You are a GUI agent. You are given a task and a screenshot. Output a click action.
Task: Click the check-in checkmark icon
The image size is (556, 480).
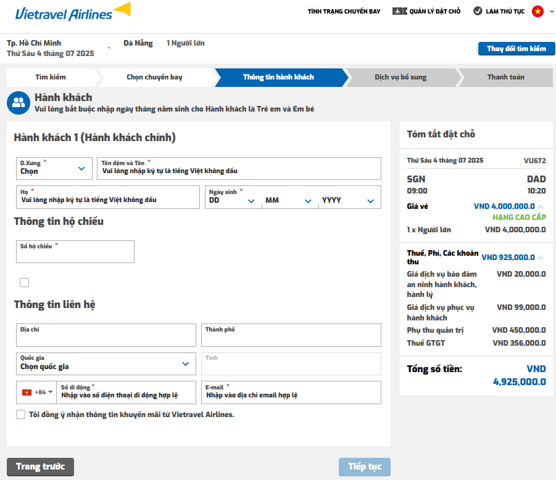coord(478,11)
